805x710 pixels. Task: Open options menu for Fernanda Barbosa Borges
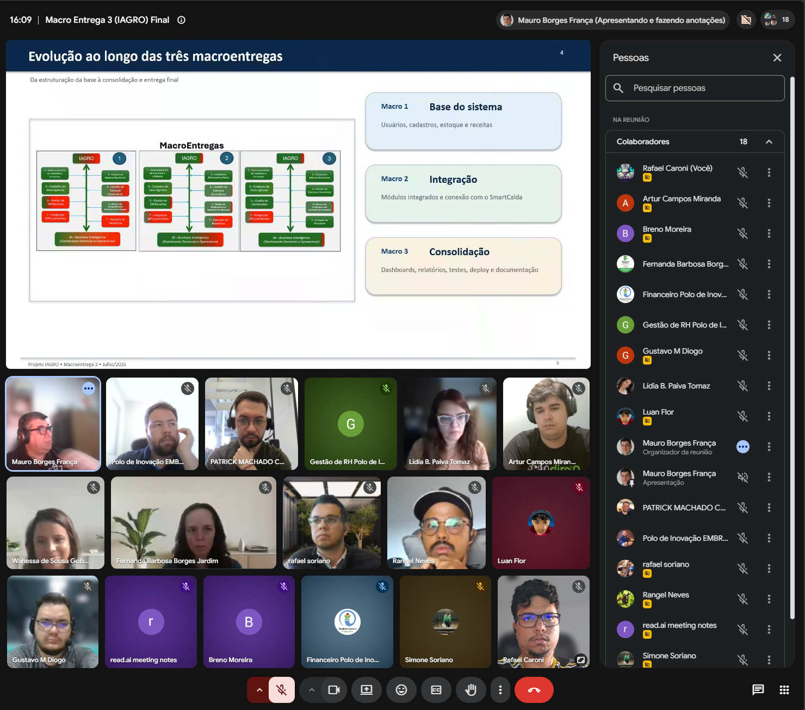pyautogui.click(x=769, y=264)
